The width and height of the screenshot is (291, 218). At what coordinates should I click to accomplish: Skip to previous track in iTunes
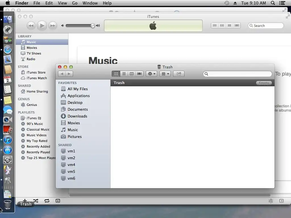pyautogui.click(x=31, y=26)
